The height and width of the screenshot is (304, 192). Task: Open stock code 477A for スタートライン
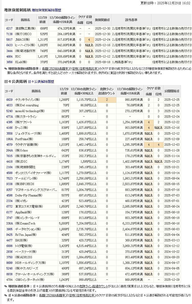coord(9,117)
